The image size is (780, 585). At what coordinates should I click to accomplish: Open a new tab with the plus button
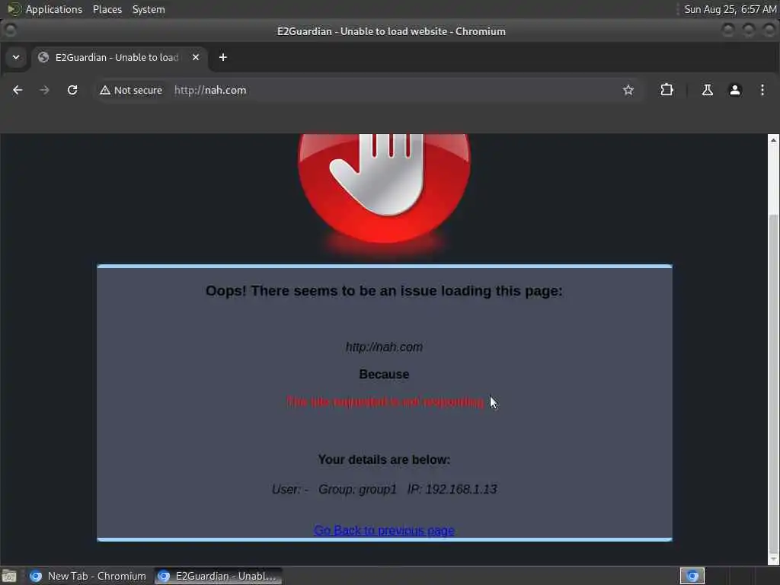223,57
